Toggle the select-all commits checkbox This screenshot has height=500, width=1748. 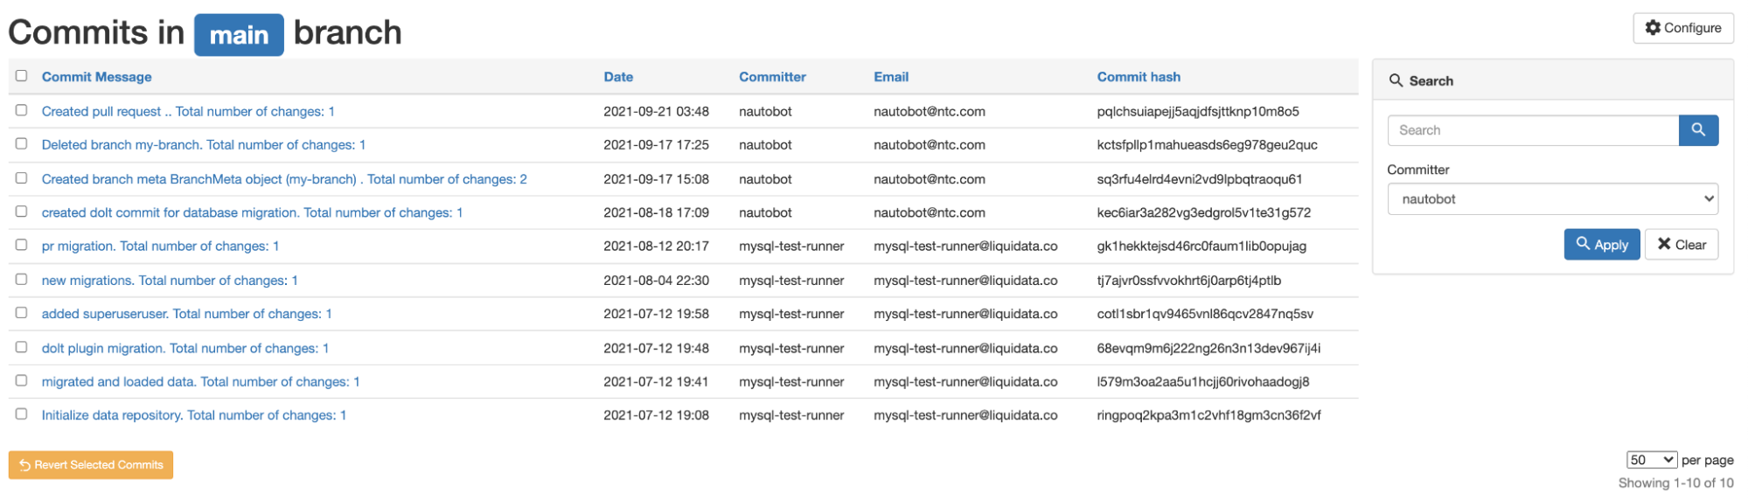pyautogui.click(x=22, y=76)
